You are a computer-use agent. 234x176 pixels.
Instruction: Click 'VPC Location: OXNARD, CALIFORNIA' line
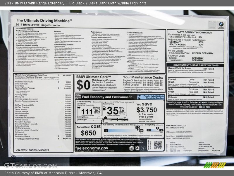[179, 132]
